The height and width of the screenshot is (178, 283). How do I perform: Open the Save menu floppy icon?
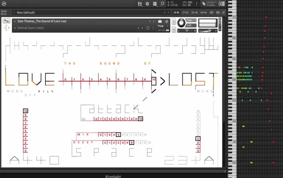point(140,4)
